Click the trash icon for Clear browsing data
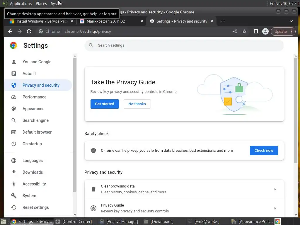 93,189
